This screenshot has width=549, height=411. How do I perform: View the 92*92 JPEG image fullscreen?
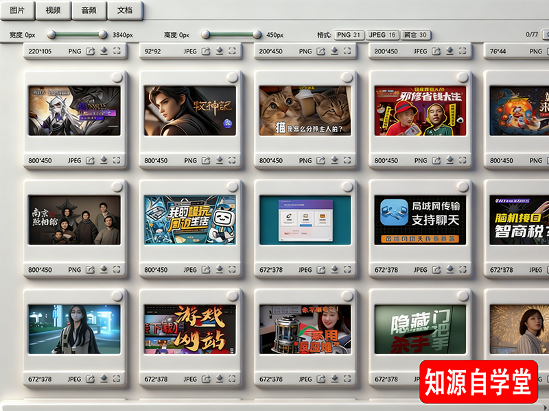pyautogui.click(x=233, y=51)
